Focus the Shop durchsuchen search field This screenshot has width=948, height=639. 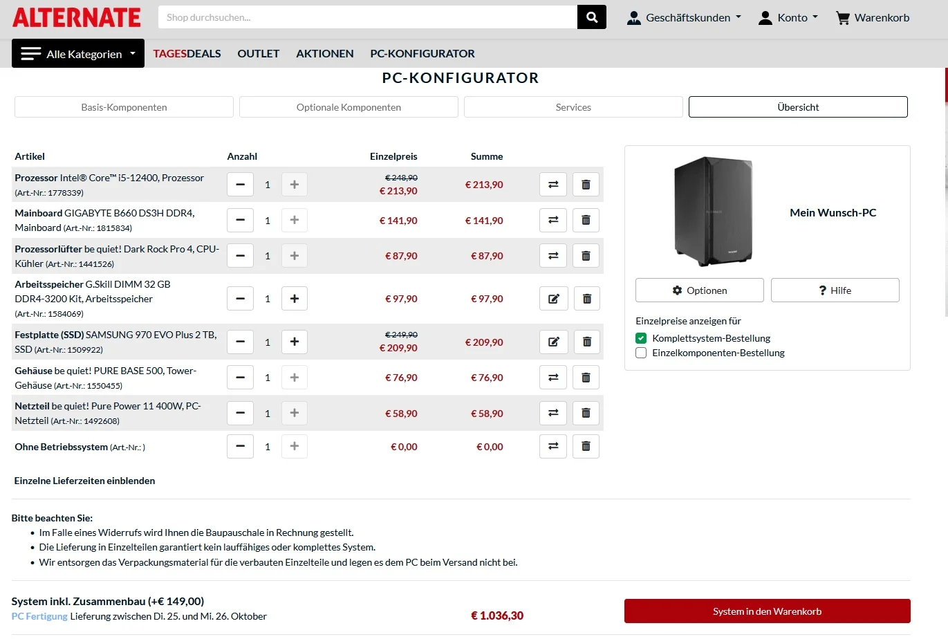[x=368, y=17]
